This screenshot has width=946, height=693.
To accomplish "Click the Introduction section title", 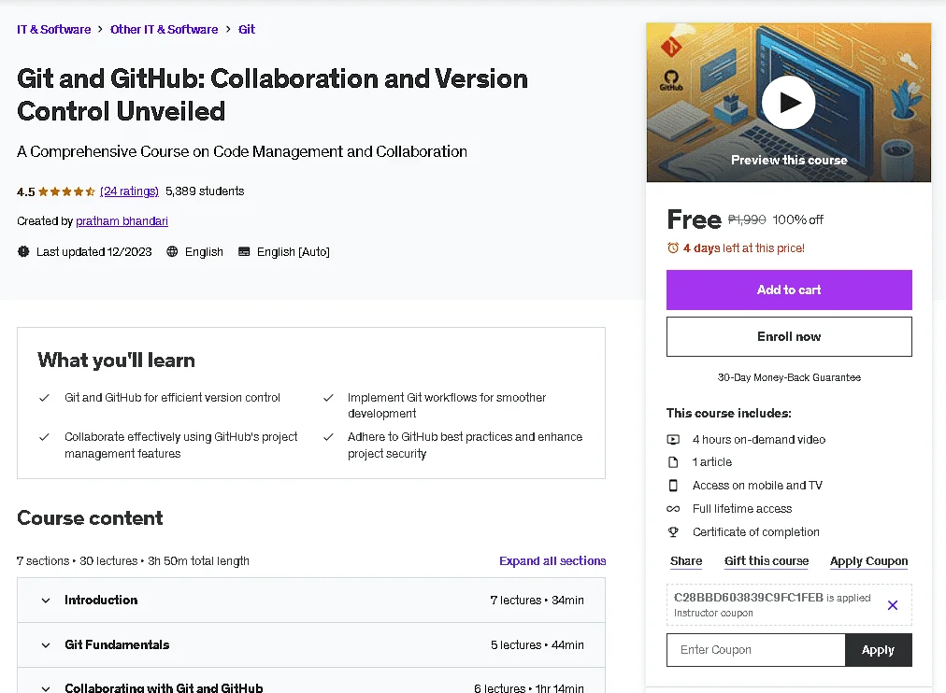I will click(x=101, y=601).
